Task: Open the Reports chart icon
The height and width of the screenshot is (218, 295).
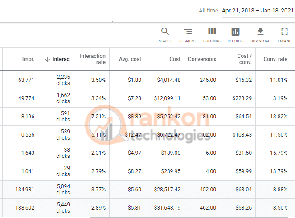Action: click(x=235, y=32)
